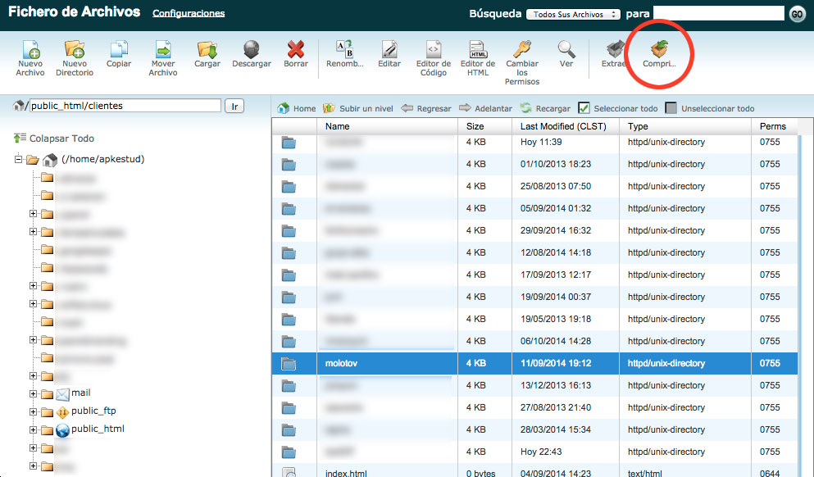Click the text/html type cell
This screenshot has width=814, height=477.
pos(645,473)
